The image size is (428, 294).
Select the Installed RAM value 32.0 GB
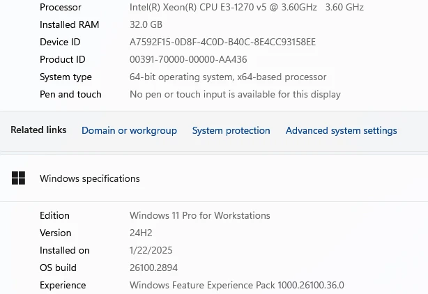point(146,24)
